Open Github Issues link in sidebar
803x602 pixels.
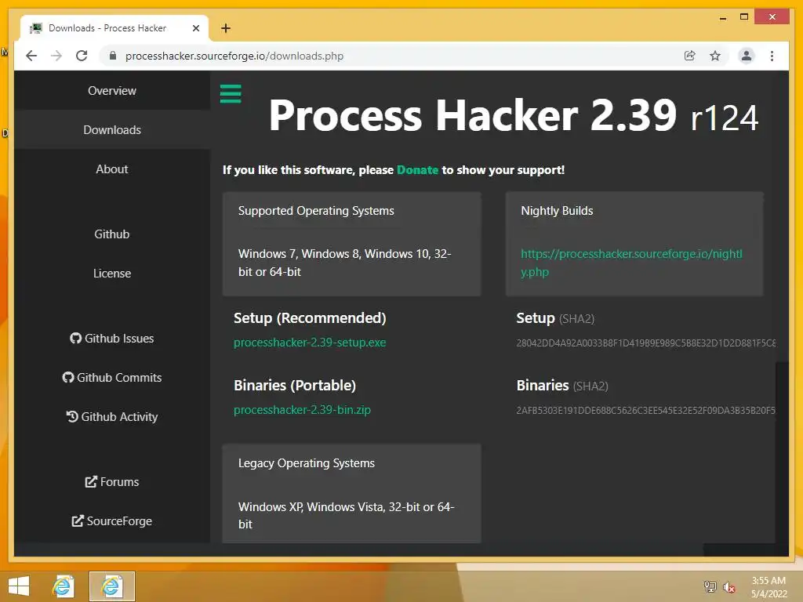111,339
